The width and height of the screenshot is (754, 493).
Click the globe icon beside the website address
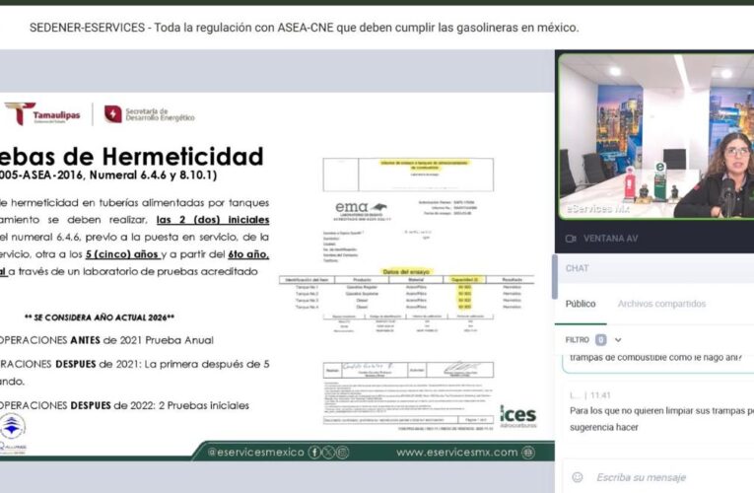coord(528,453)
